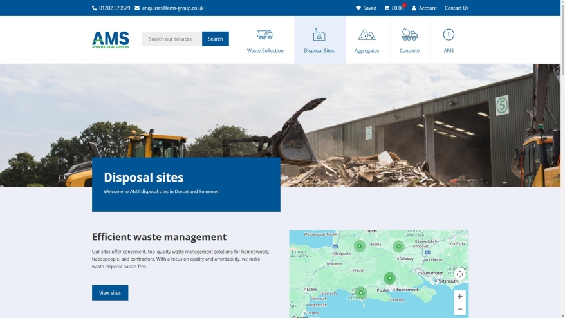Viewport: 565px width, 318px height.
Task: Click the envelope email icon
Action: coord(137,8)
